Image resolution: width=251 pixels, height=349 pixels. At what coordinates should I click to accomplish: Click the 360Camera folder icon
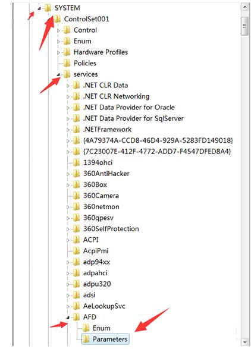[76, 196]
